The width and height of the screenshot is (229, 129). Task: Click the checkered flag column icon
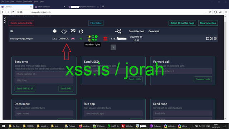pos(73,31)
